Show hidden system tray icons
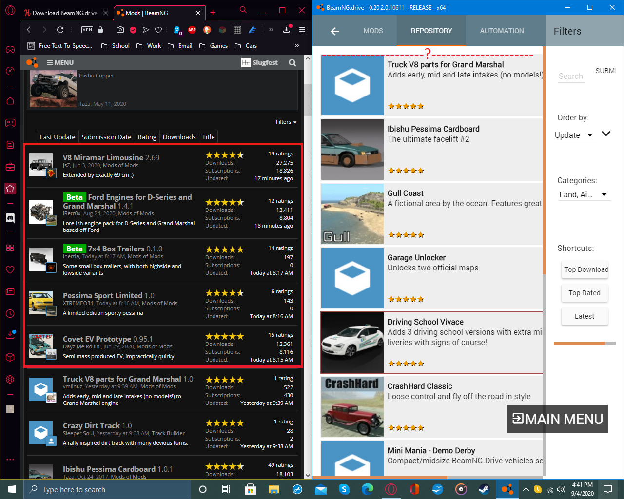The width and height of the screenshot is (624, 499). (x=526, y=489)
